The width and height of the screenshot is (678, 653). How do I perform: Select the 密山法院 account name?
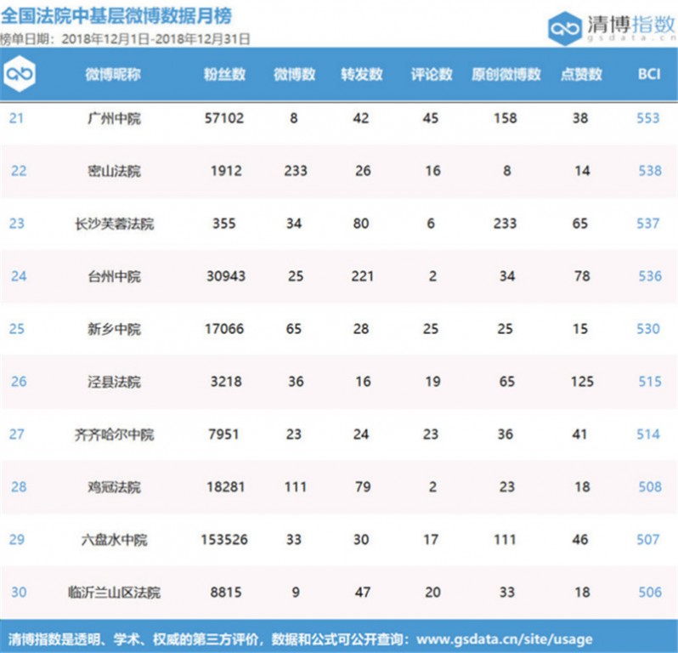[114, 171]
